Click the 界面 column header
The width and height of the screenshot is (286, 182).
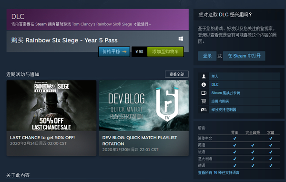[x=235, y=132]
